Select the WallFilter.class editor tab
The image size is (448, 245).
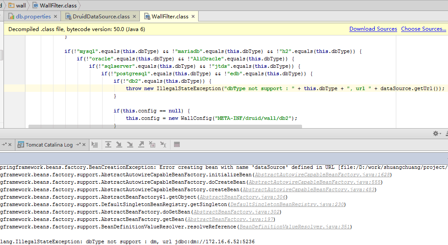(170, 17)
